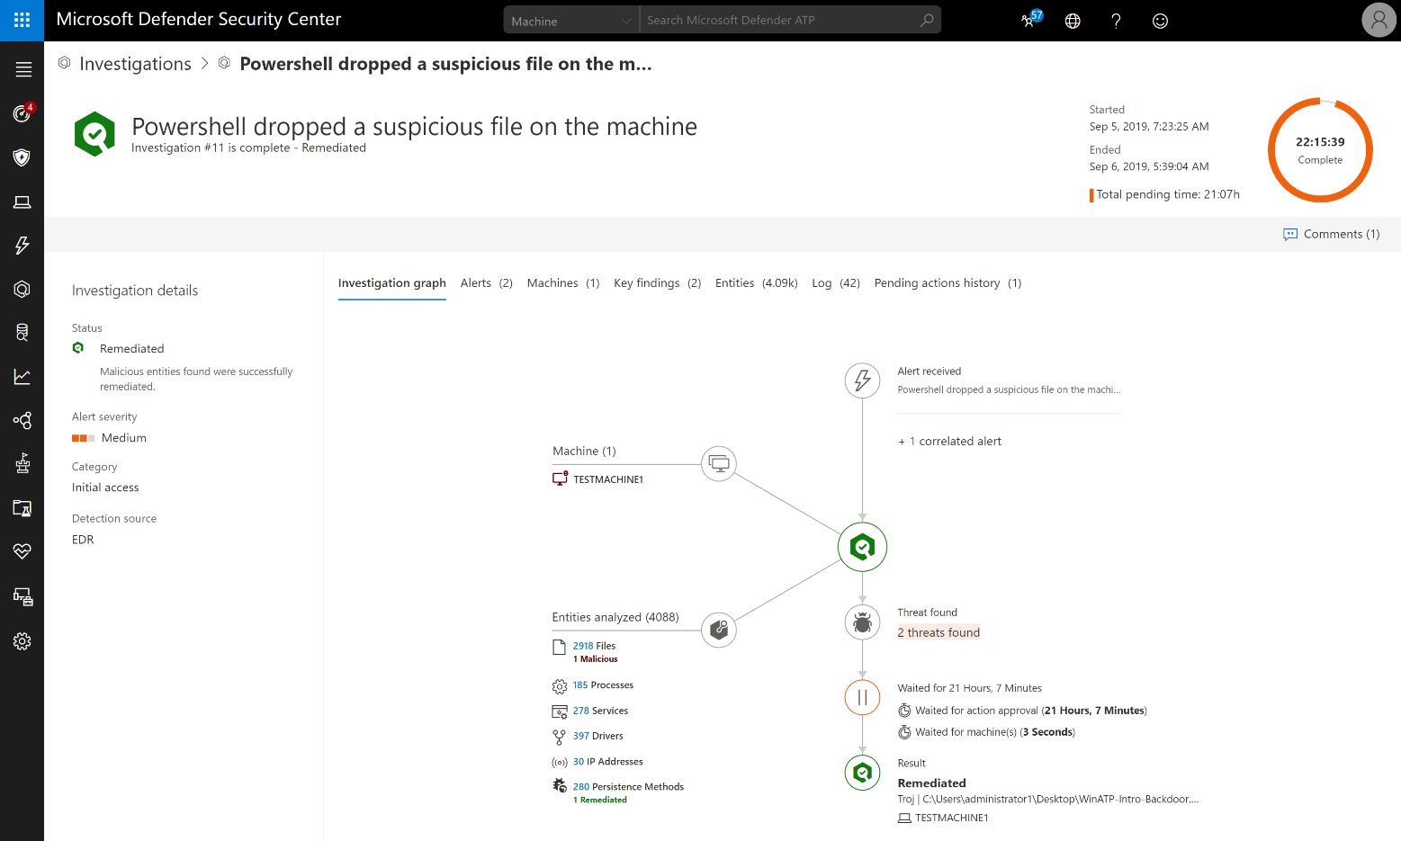Open the app launcher waffle icon
The image size is (1401, 841).
[22, 20]
